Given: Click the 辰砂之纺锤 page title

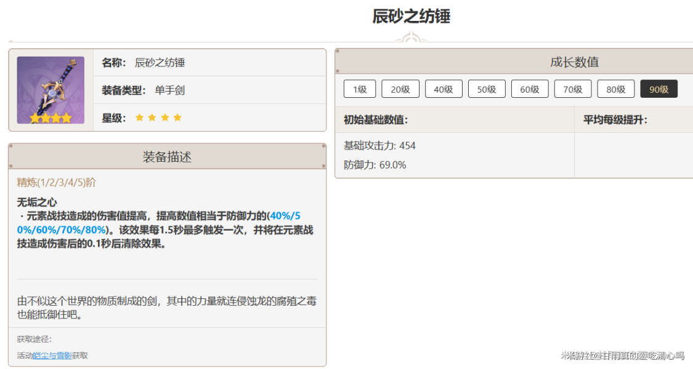Looking at the screenshot, I should tap(411, 17).
